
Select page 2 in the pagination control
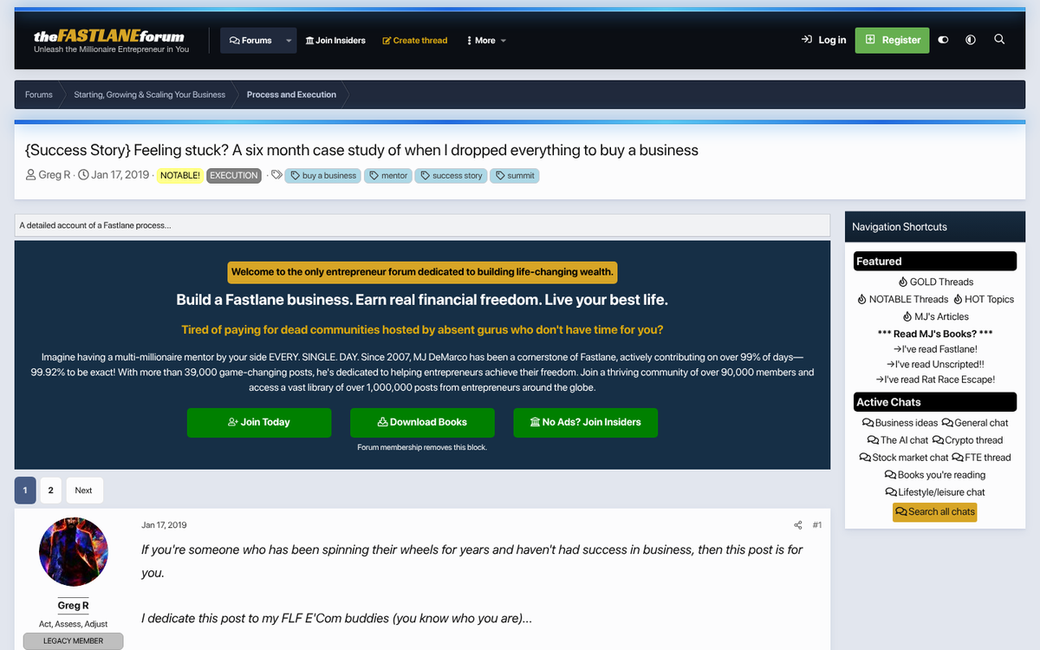point(50,490)
